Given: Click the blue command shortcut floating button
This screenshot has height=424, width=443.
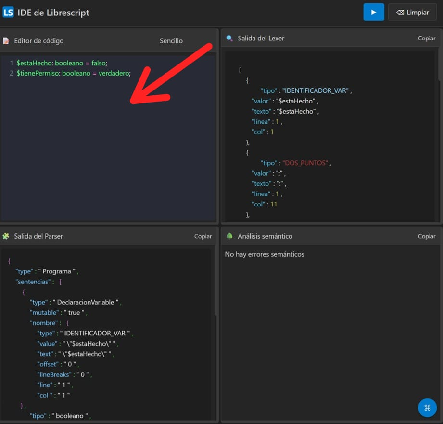Looking at the screenshot, I should pyautogui.click(x=427, y=408).
